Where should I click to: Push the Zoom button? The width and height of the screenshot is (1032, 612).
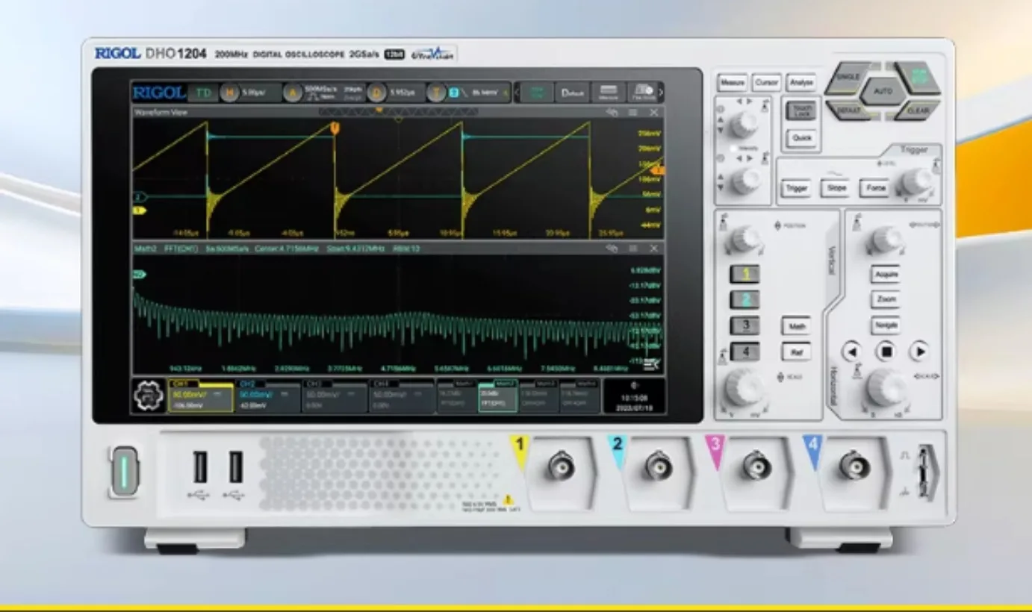886,300
